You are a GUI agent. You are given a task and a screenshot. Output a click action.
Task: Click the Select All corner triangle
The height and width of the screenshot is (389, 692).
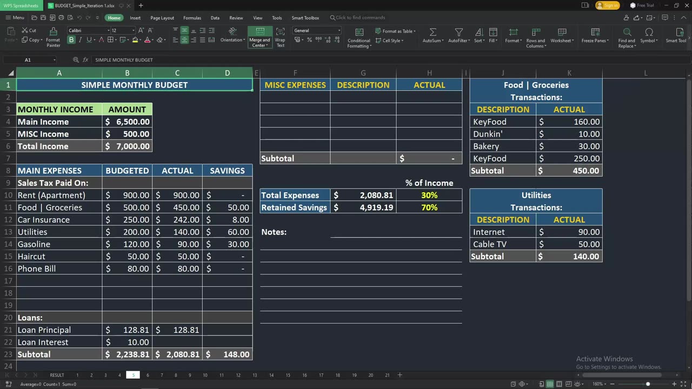(11, 73)
